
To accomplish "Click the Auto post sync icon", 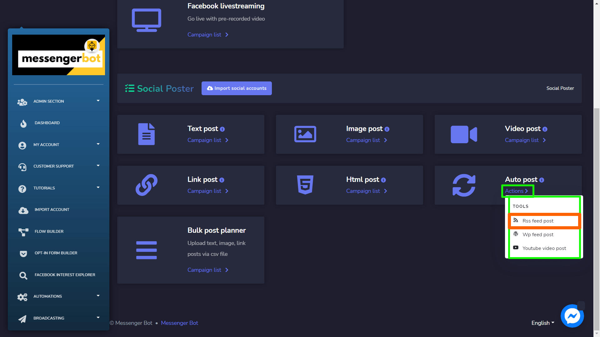I will (x=464, y=185).
